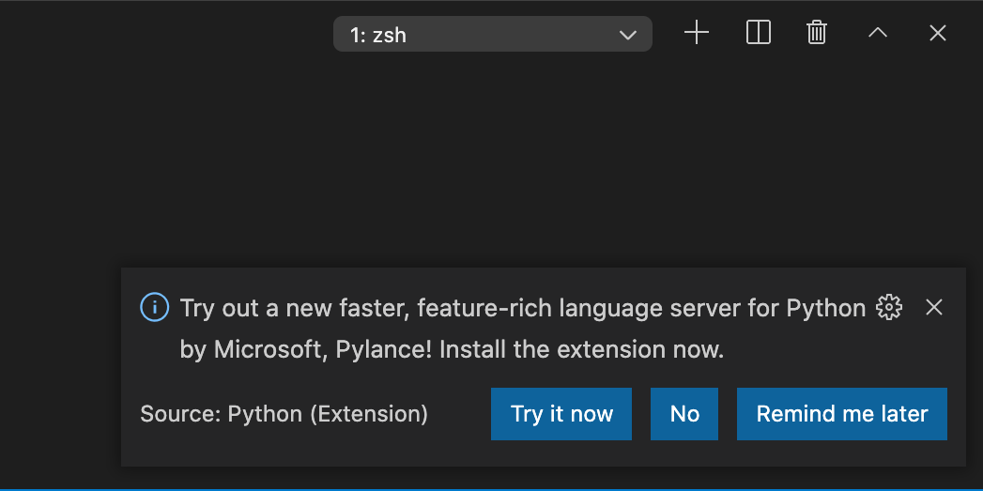Screen dimensions: 983x491
Task: Click the info icon in notification
Action: click(x=154, y=307)
